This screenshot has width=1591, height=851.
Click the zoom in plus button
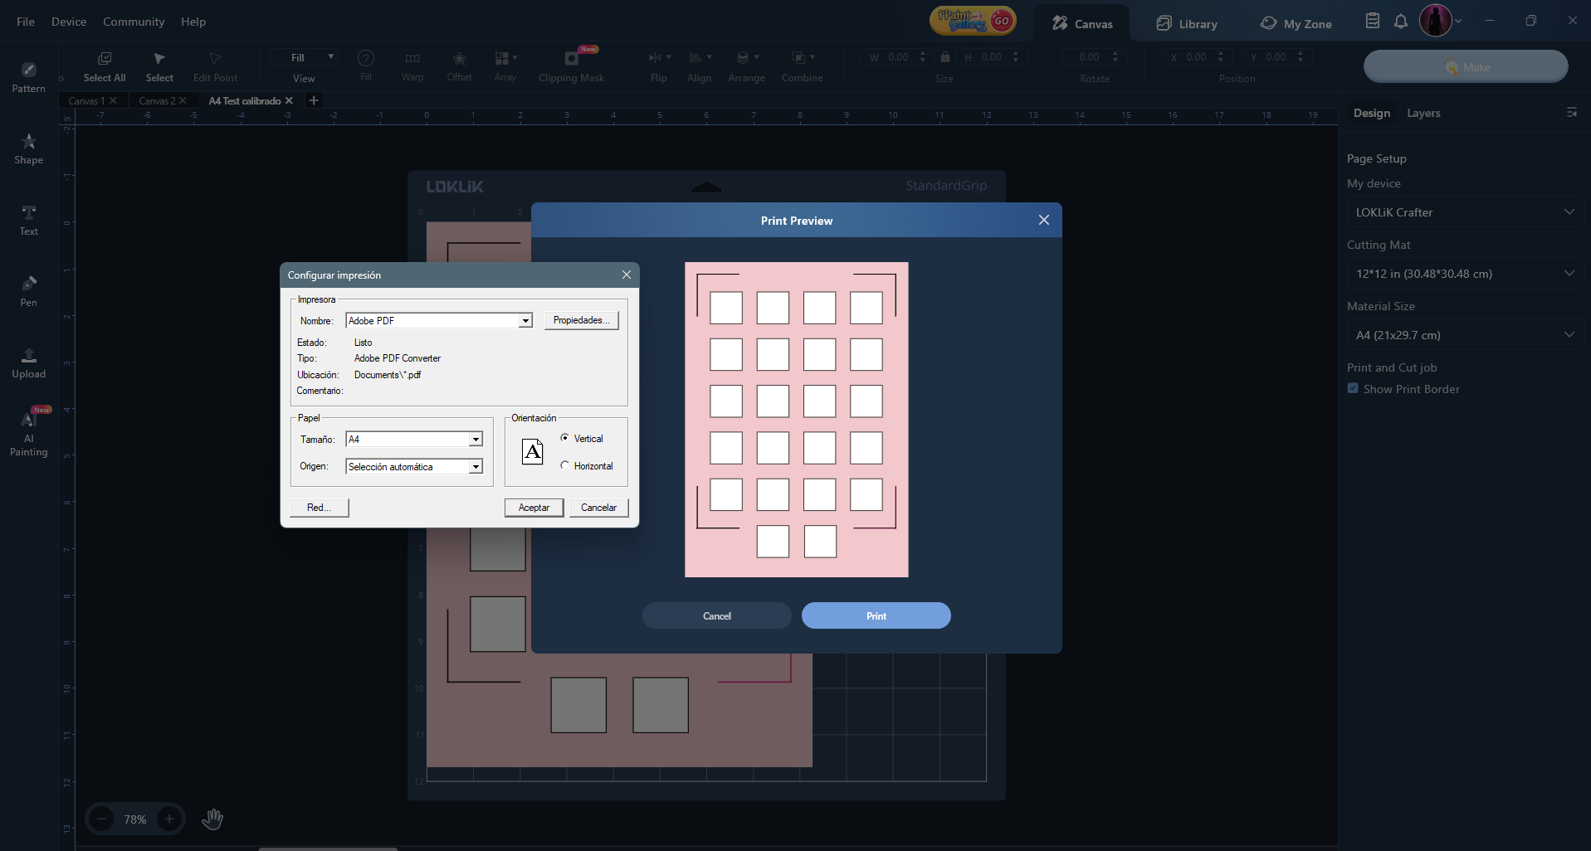coord(169,819)
